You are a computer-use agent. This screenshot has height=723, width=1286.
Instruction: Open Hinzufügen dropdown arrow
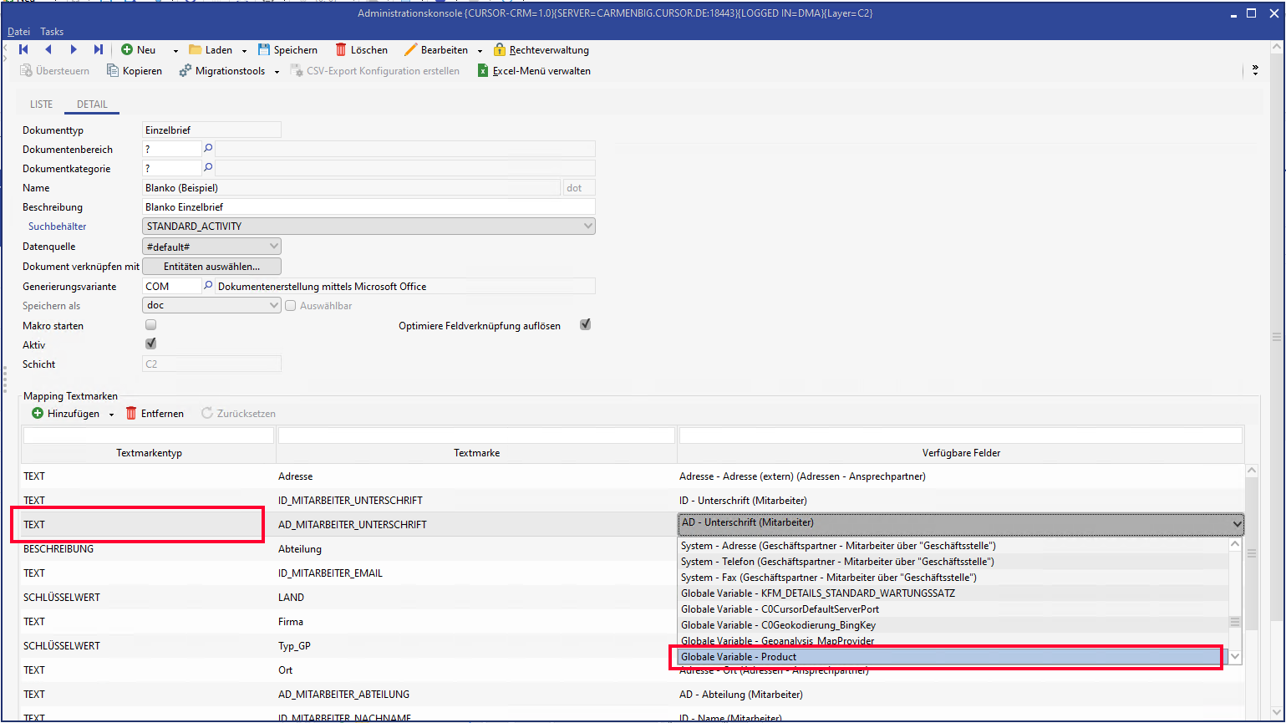click(111, 415)
